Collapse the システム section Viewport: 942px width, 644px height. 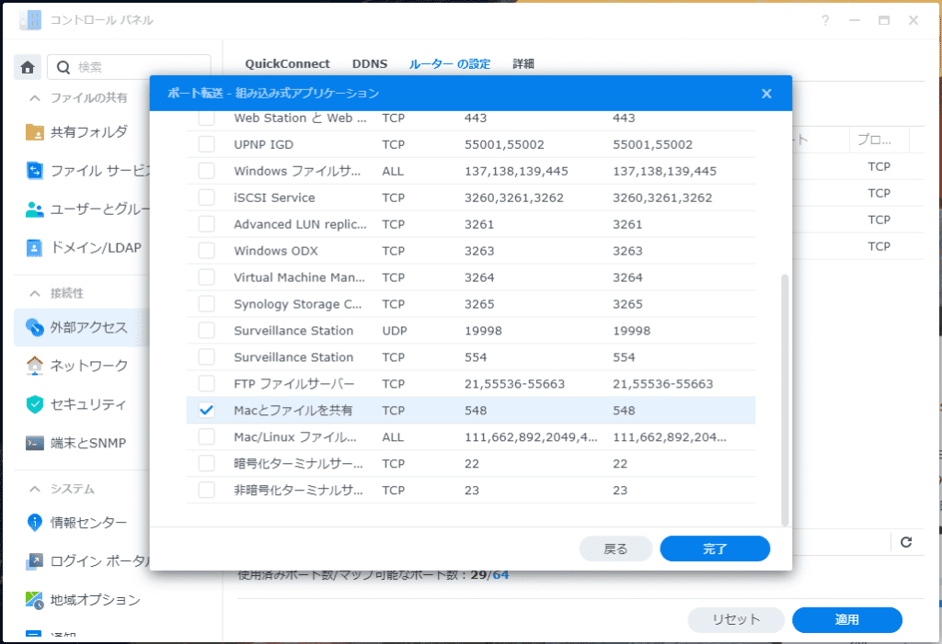[35, 489]
